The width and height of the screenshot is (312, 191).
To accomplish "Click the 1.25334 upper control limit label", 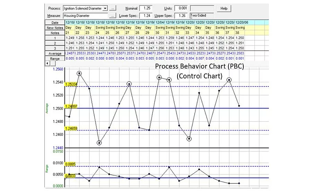I will coord(71,84).
